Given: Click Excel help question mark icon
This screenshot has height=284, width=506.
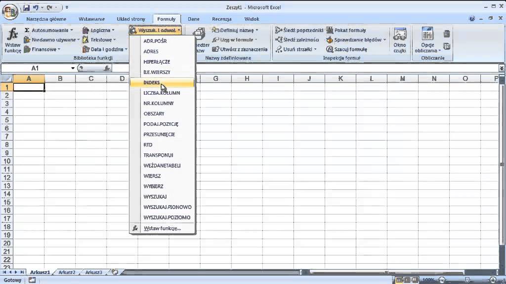Looking at the screenshot, I should [472, 19].
